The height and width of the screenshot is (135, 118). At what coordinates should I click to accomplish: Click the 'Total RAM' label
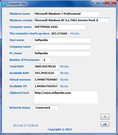pos(16,66)
